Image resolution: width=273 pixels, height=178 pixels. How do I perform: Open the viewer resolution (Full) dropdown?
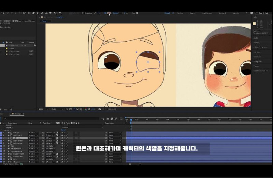(57, 109)
